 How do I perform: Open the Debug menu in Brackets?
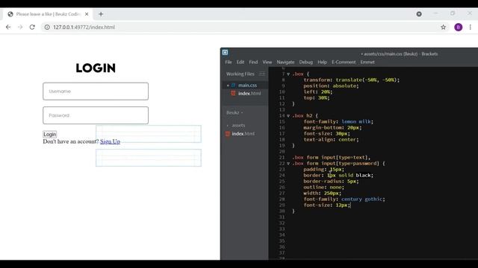305,62
